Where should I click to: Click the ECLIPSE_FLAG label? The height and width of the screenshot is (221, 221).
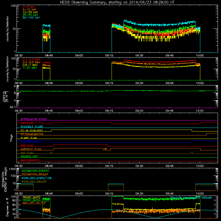pyautogui.click(x=30, y=142)
